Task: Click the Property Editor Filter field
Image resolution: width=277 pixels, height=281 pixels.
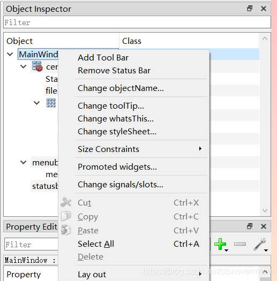Action: [32, 244]
